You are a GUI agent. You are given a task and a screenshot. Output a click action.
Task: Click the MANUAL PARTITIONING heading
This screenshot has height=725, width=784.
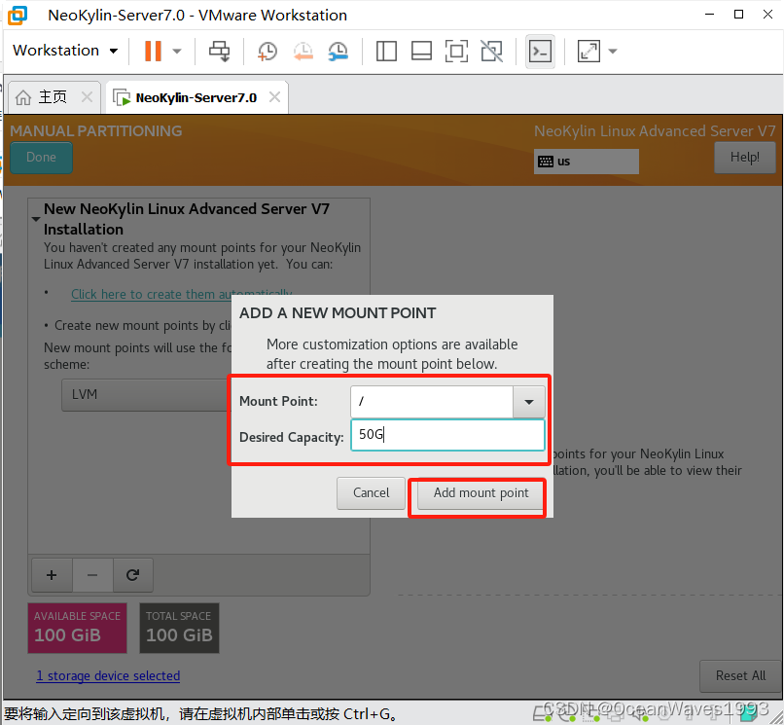pyautogui.click(x=96, y=131)
